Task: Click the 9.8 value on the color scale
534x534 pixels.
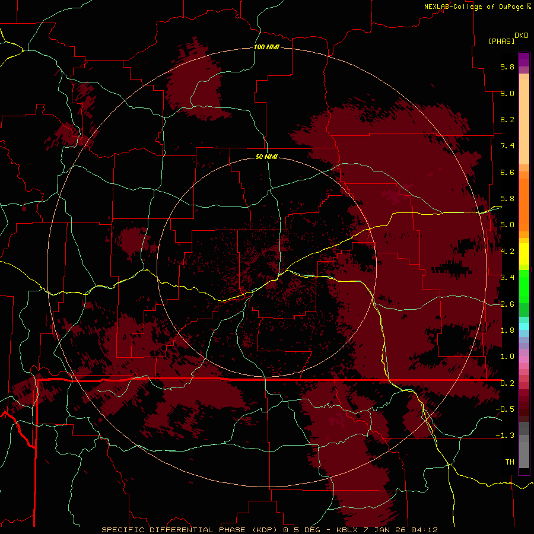Action: [x=507, y=66]
